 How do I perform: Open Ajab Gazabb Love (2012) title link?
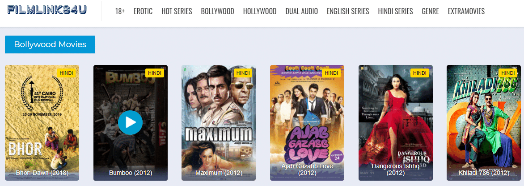point(307,170)
